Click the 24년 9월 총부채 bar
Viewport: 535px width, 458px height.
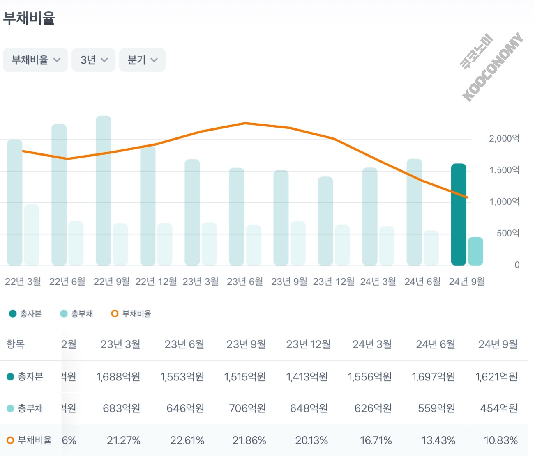coord(475,251)
